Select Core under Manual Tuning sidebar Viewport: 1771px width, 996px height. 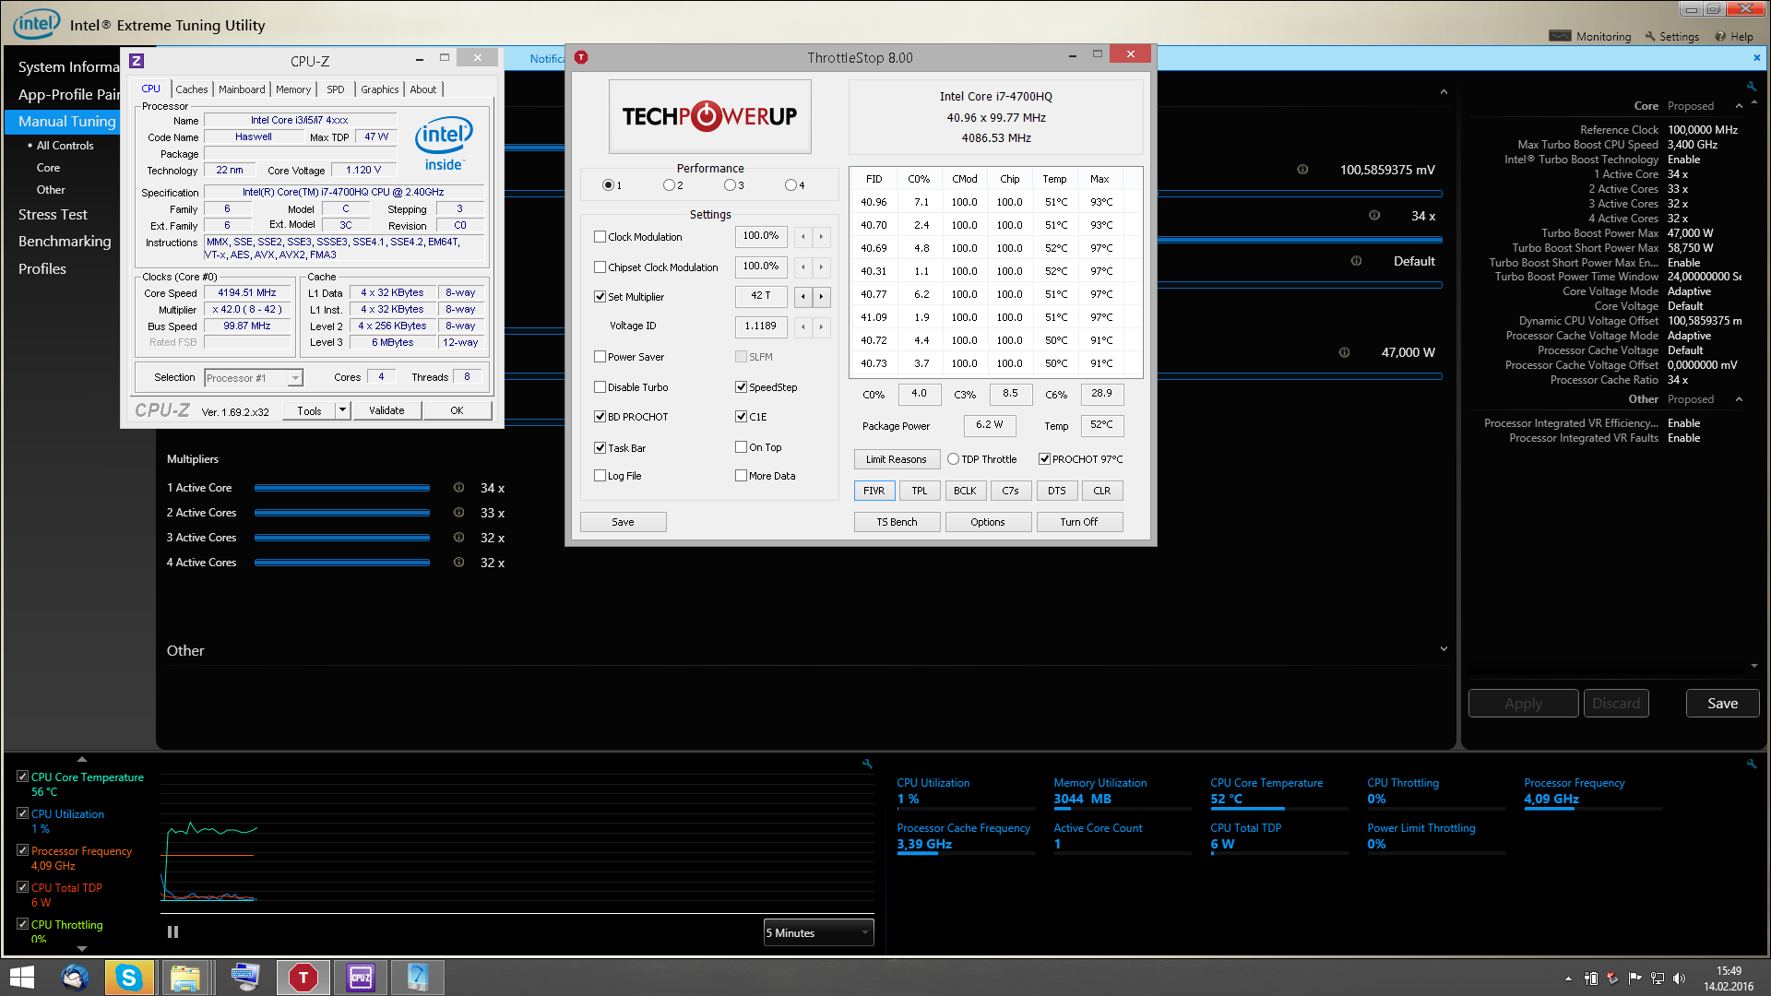(48, 168)
